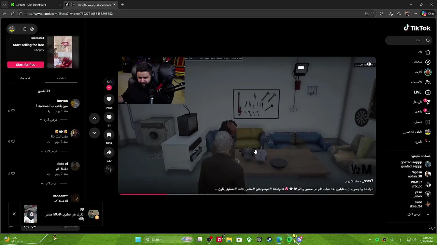Mute the TikTok browser tab audio
437x245 pixels.
click(72, 5)
